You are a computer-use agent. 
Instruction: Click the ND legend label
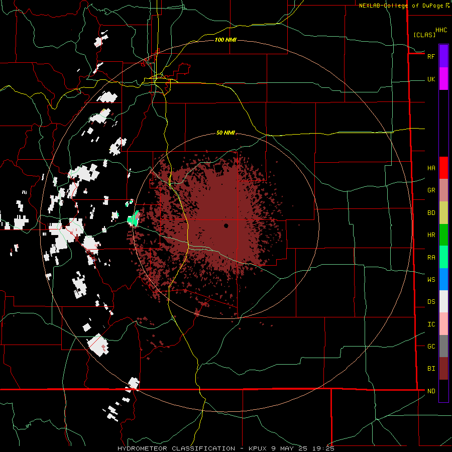pos(431,391)
